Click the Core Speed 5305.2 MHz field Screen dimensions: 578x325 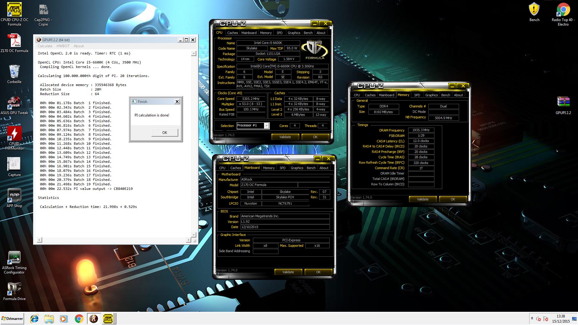click(x=251, y=99)
